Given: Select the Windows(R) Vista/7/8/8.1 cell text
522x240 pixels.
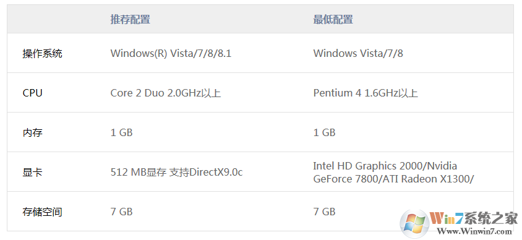Looking at the screenshot, I should (x=171, y=53).
